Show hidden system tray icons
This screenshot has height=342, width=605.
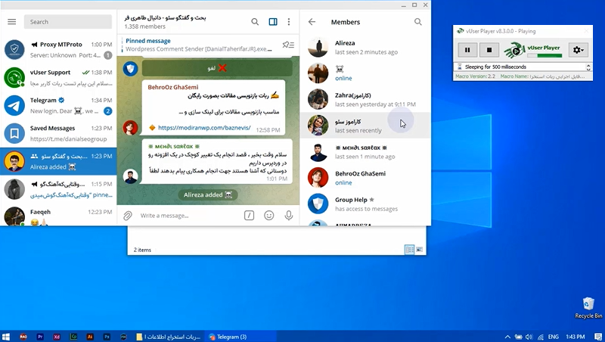pos(507,337)
